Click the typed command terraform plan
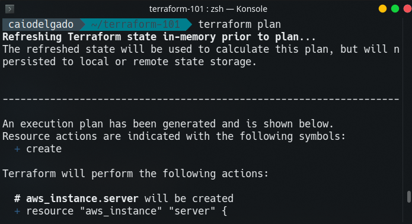Image resolution: width=412 pixels, height=224 pixels. pyautogui.click(x=239, y=24)
